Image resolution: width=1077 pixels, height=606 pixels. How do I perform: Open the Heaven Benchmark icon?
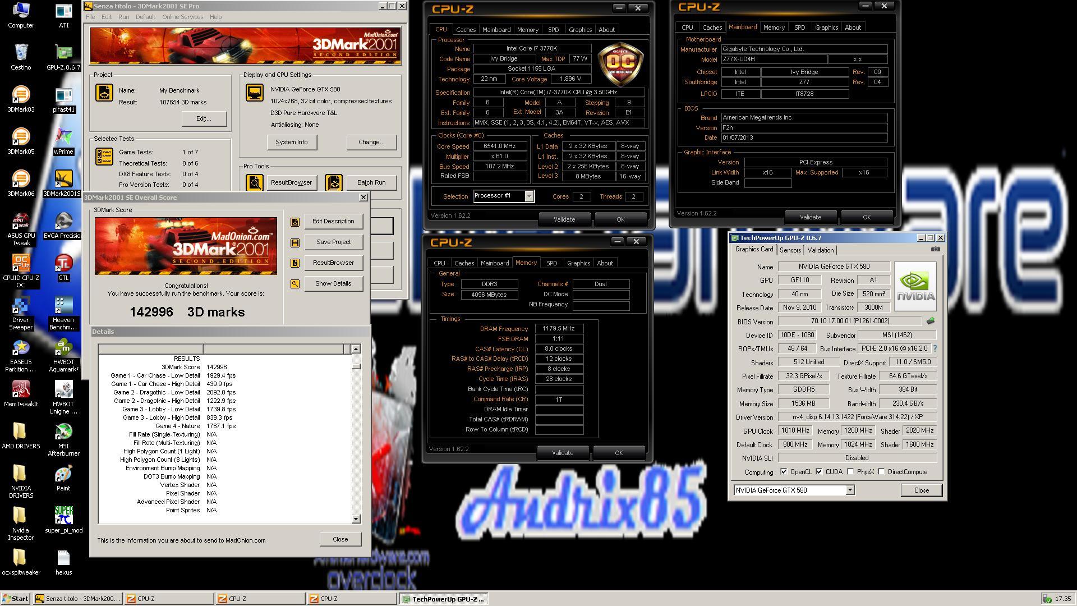coord(63,314)
